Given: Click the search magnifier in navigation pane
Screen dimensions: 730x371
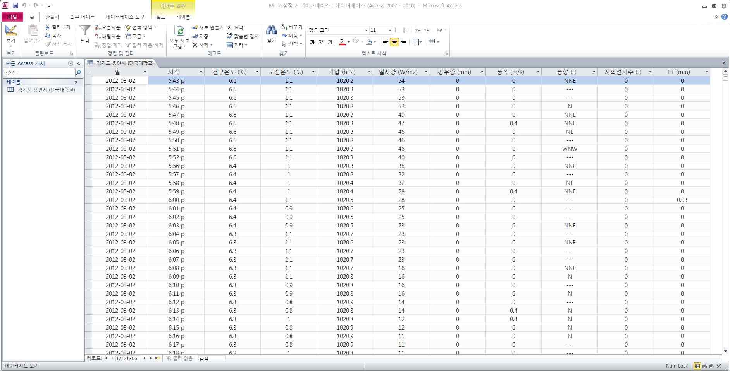Looking at the screenshot, I should point(78,72).
